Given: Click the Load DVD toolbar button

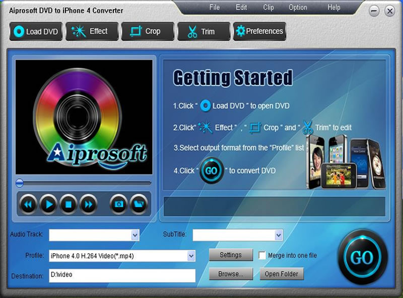Looking at the screenshot, I should (36, 31).
